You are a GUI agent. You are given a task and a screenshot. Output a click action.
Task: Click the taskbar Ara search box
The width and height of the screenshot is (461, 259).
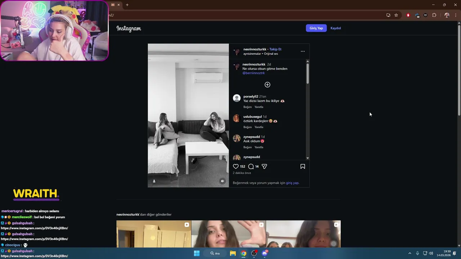pos(215,253)
